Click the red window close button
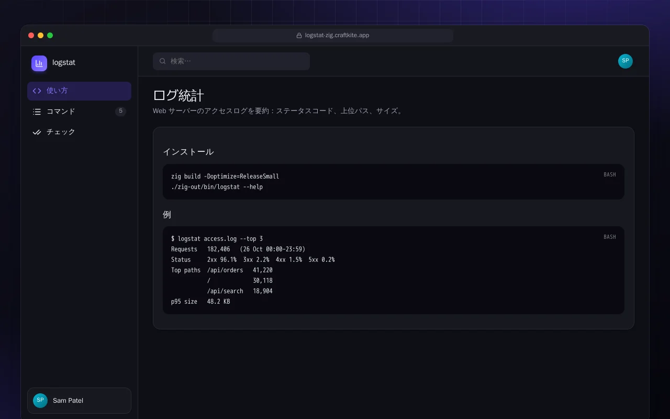670x419 pixels. point(31,36)
